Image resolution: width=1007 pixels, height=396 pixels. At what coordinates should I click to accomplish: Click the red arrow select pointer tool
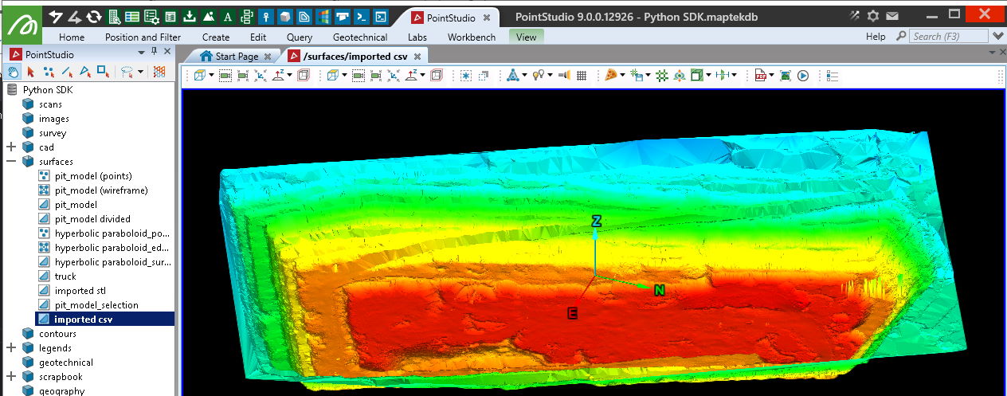point(31,72)
